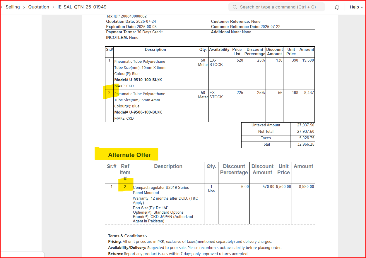
Task: Click the Terms & Conditions heading
Action: click(x=128, y=236)
